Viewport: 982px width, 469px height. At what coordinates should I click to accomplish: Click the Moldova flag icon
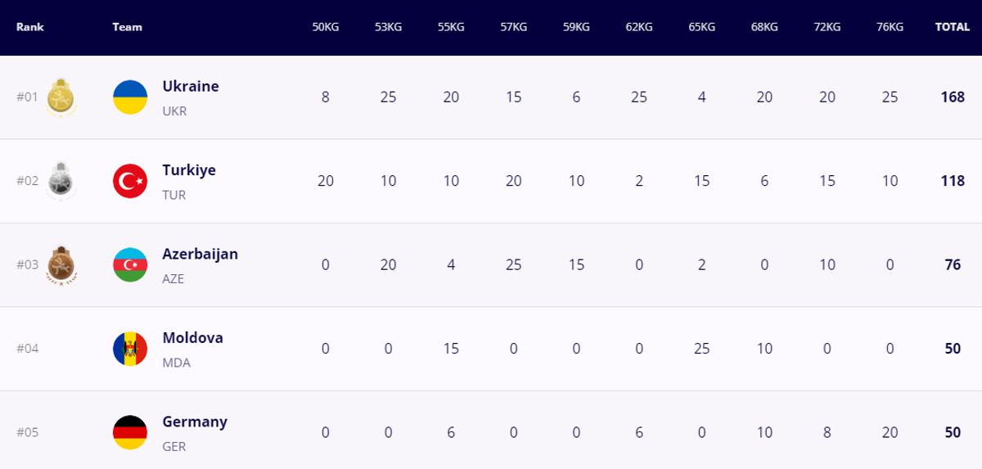click(x=130, y=349)
